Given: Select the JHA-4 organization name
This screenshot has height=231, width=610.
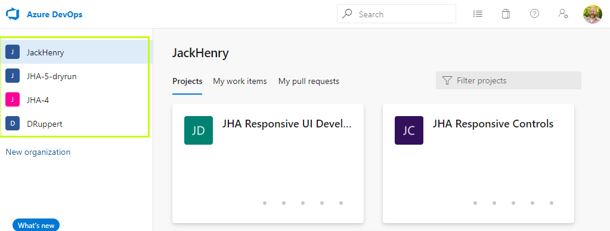Looking at the screenshot, I should (38, 100).
